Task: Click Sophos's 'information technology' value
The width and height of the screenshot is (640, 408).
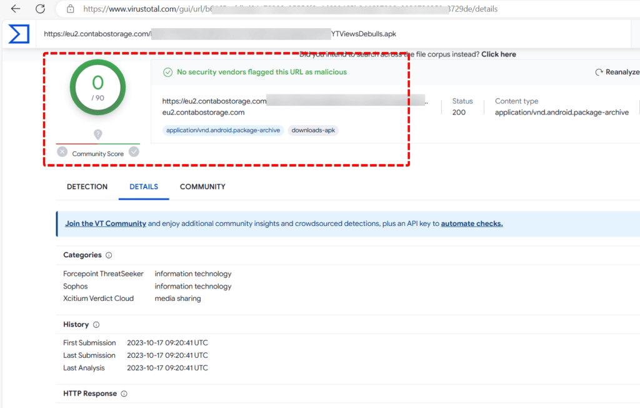Action: click(193, 287)
